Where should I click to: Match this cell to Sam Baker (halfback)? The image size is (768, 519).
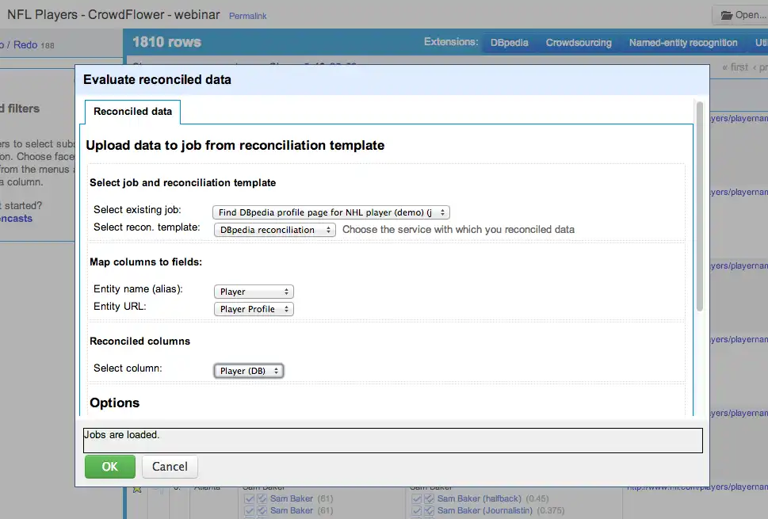click(417, 499)
